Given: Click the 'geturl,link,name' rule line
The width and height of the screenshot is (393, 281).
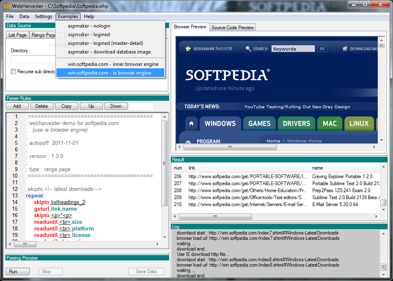Looking at the screenshot, I should click(x=56, y=209).
